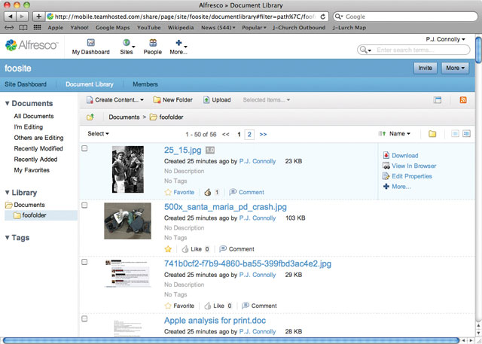The height and width of the screenshot is (344, 482).
Task: Collapse the Library sidebar section
Action: (21, 193)
